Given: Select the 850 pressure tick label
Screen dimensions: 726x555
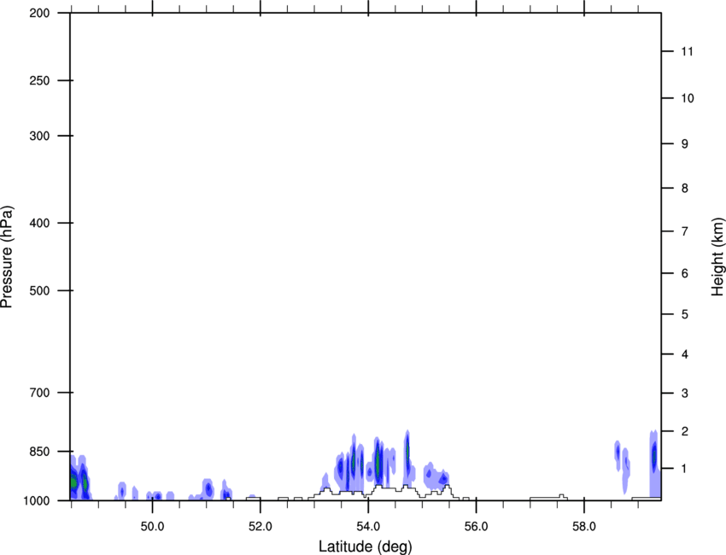Looking at the screenshot, I should pos(39,452).
